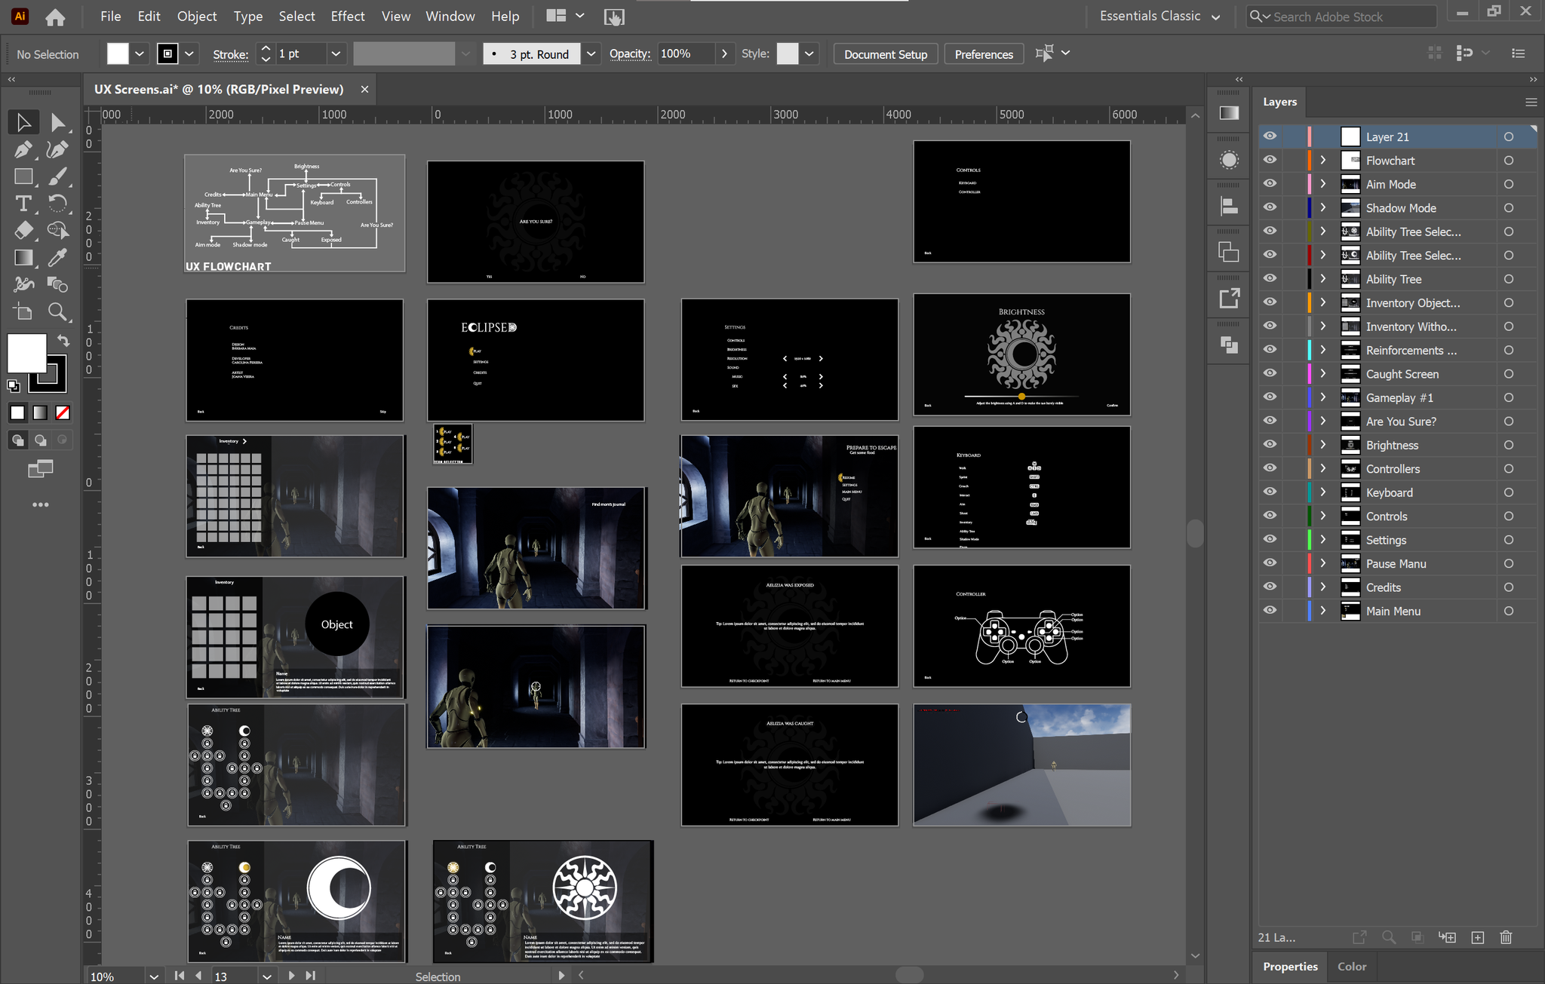1545x984 pixels.
Task: Hide the Caught Screen layer
Action: (1270, 373)
